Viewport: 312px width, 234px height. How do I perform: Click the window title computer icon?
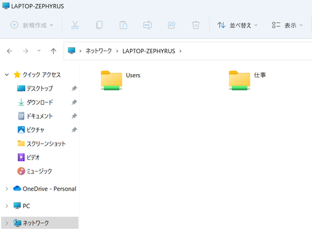coord(6,6)
